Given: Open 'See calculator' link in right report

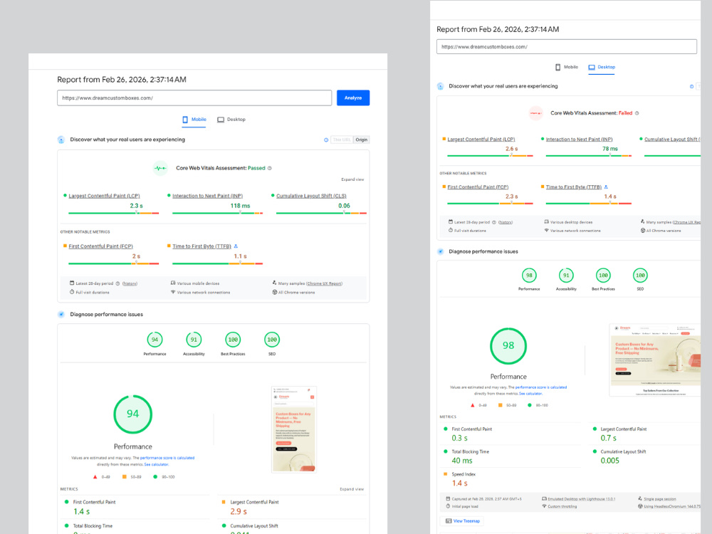Looking at the screenshot, I should point(530,394).
